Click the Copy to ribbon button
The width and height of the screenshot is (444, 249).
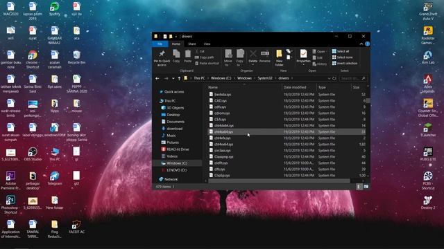(x=240, y=58)
